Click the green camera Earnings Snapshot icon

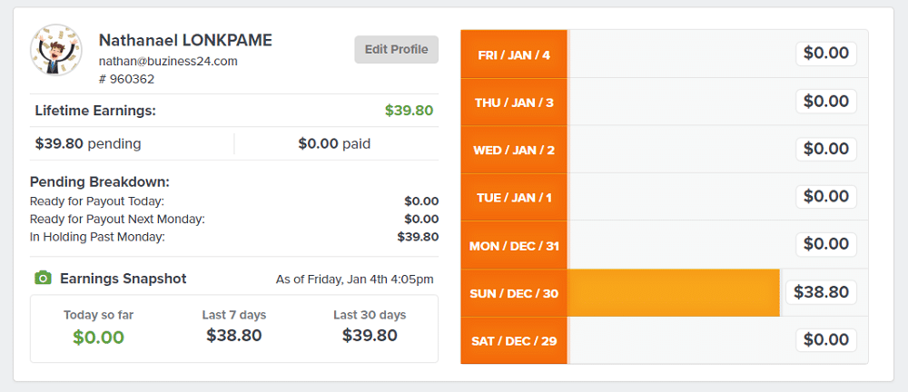[x=43, y=279]
